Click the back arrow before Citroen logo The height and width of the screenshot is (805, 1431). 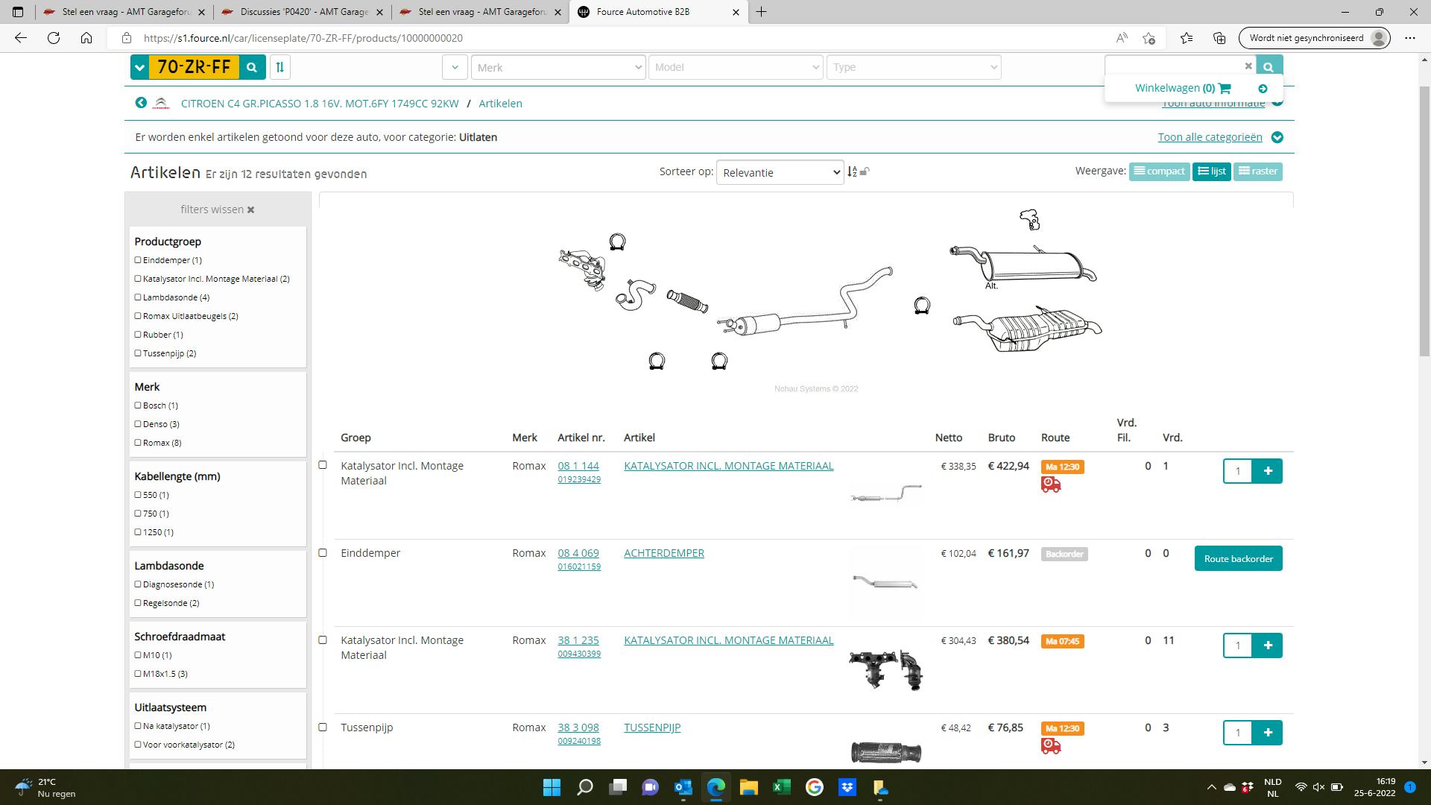[x=141, y=103]
